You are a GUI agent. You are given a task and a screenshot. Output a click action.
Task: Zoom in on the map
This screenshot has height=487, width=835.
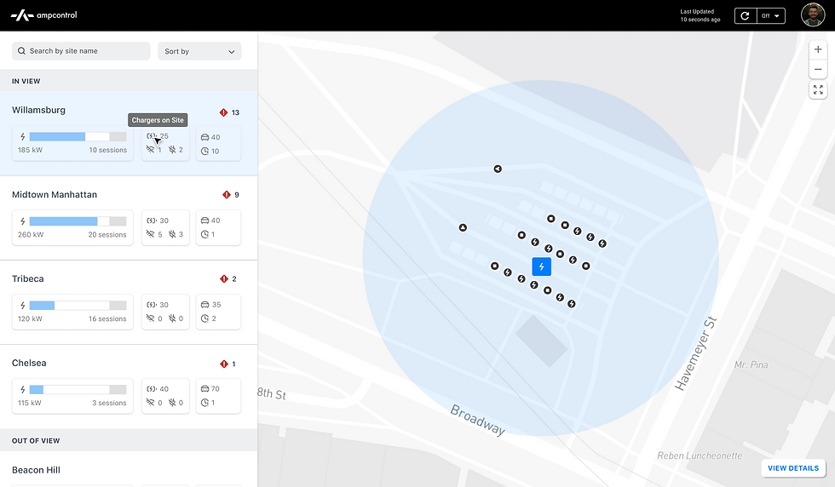[x=818, y=49]
